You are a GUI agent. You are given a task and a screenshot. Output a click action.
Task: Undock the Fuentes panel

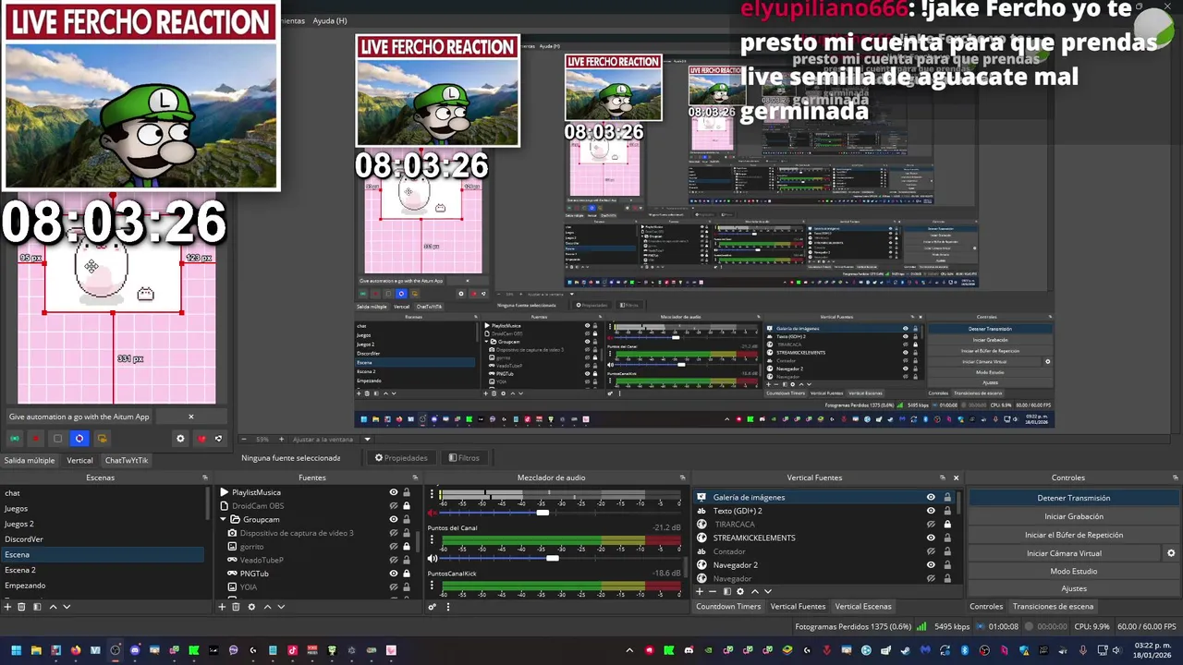pos(415,478)
